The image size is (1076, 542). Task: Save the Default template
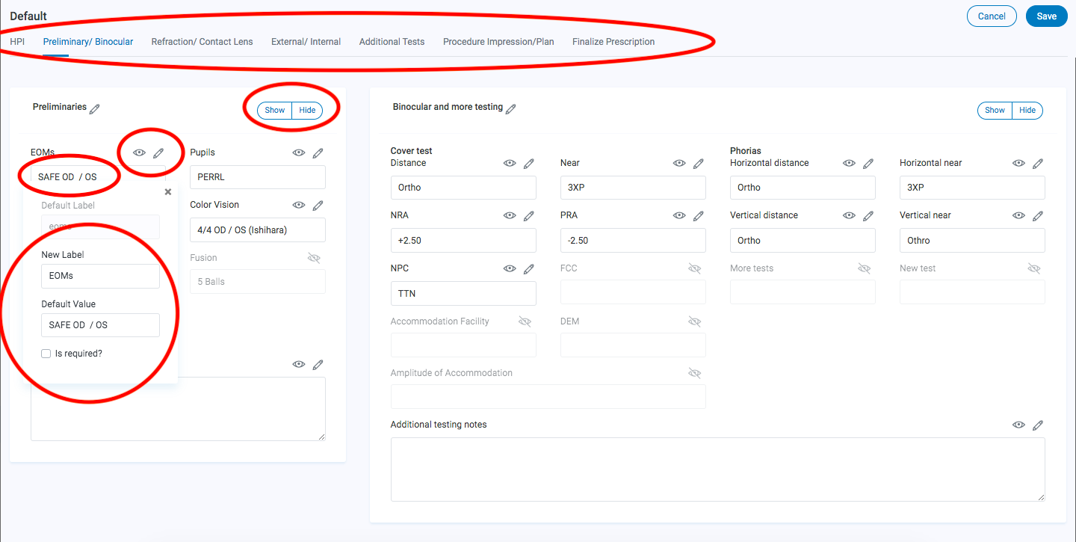click(1046, 15)
